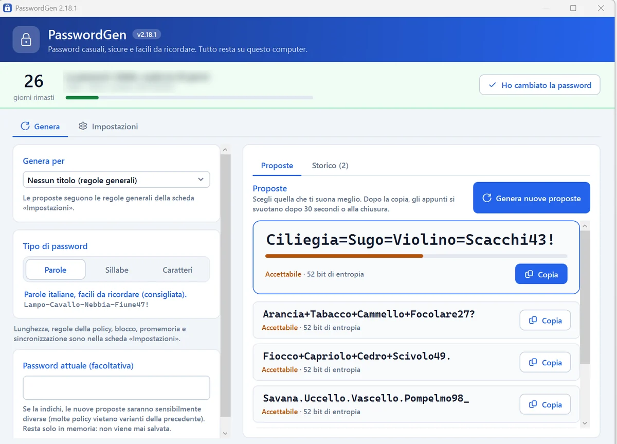Viewport: 617px width, 444px height.
Task: Click proposals list scrollbar thumb
Action: 585,297
